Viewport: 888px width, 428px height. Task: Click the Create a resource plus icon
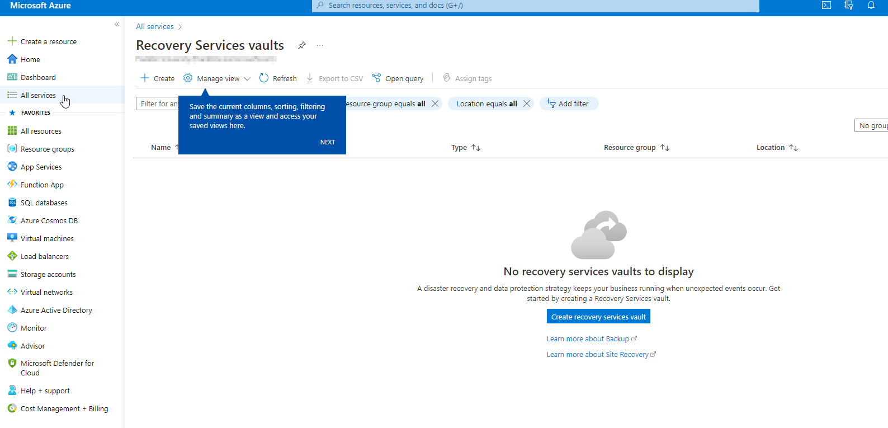point(12,41)
